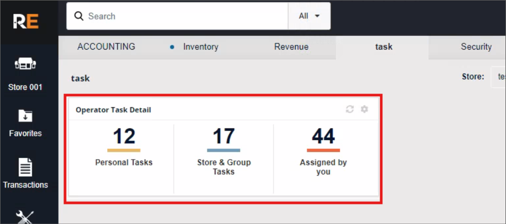View the 17 Store & Group Tasks
Viewport: 506px width, 224px height.
pos(224,137)
